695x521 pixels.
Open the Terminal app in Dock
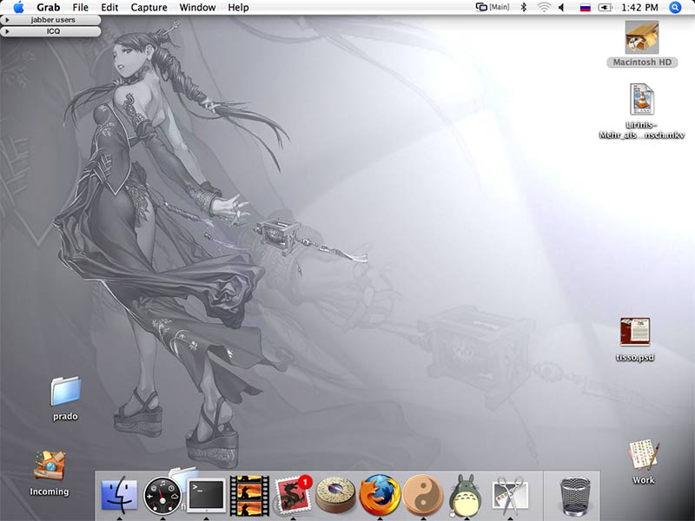click(207, 495)
